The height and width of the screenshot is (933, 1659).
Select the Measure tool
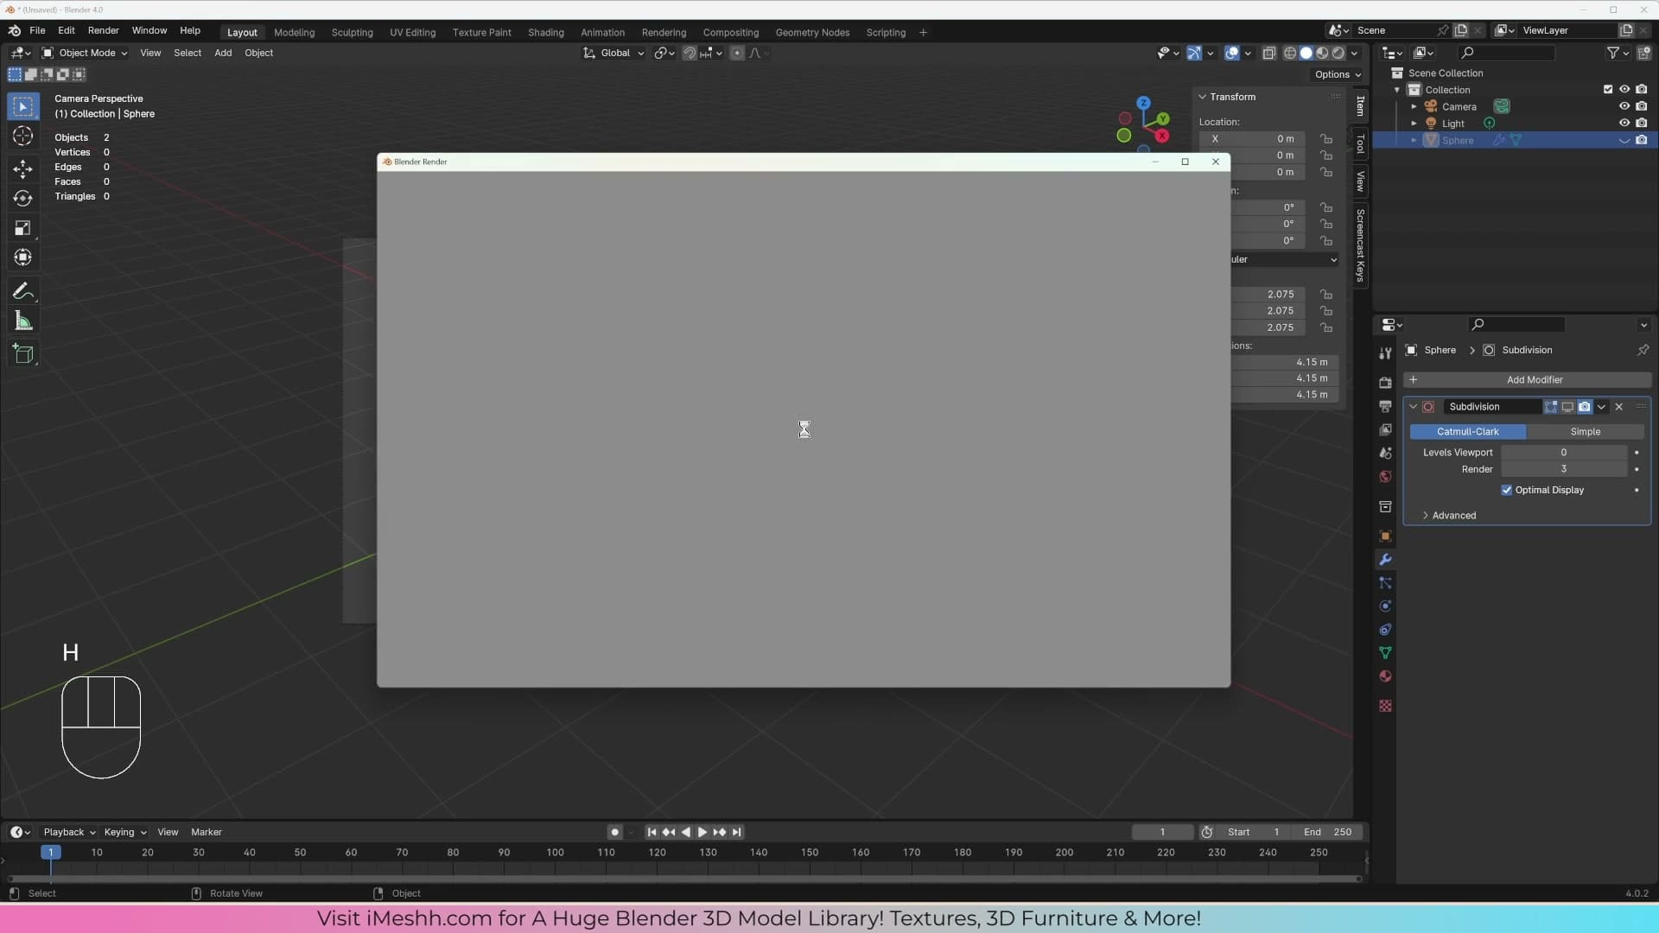point(23,321)
